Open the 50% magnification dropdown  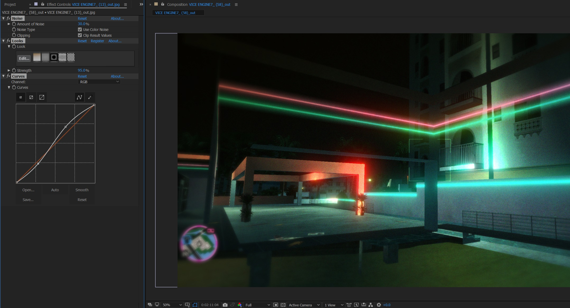[172, 305]
